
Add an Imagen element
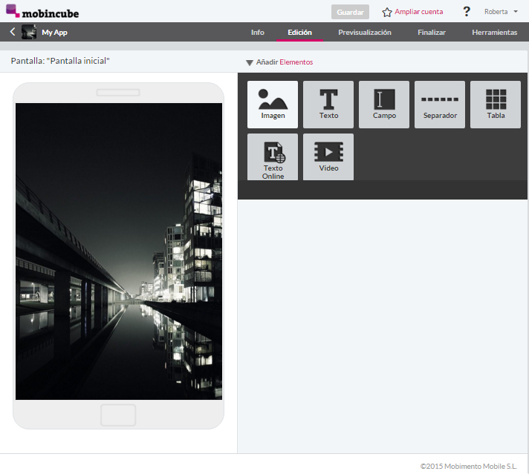tap(273, 105)
